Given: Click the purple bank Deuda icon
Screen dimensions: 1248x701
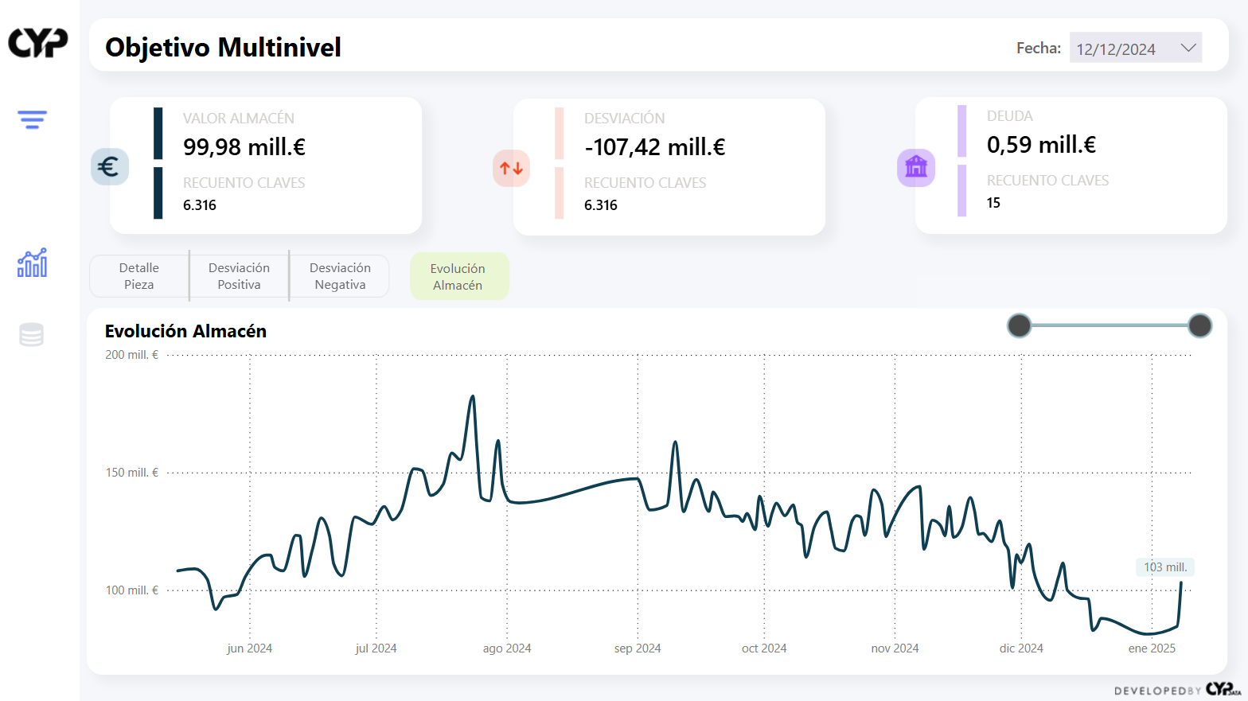Looking at the screenshot, I should click(x=915, y=167).
